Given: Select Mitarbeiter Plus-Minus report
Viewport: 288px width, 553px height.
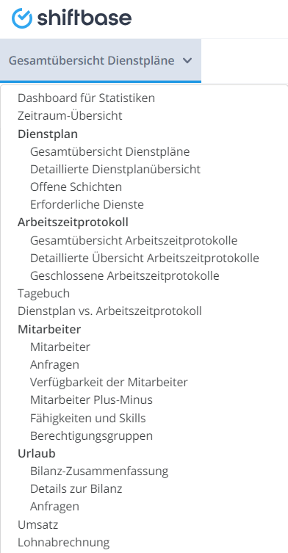Looking at the screenshot, I should (x=91, y=400).
